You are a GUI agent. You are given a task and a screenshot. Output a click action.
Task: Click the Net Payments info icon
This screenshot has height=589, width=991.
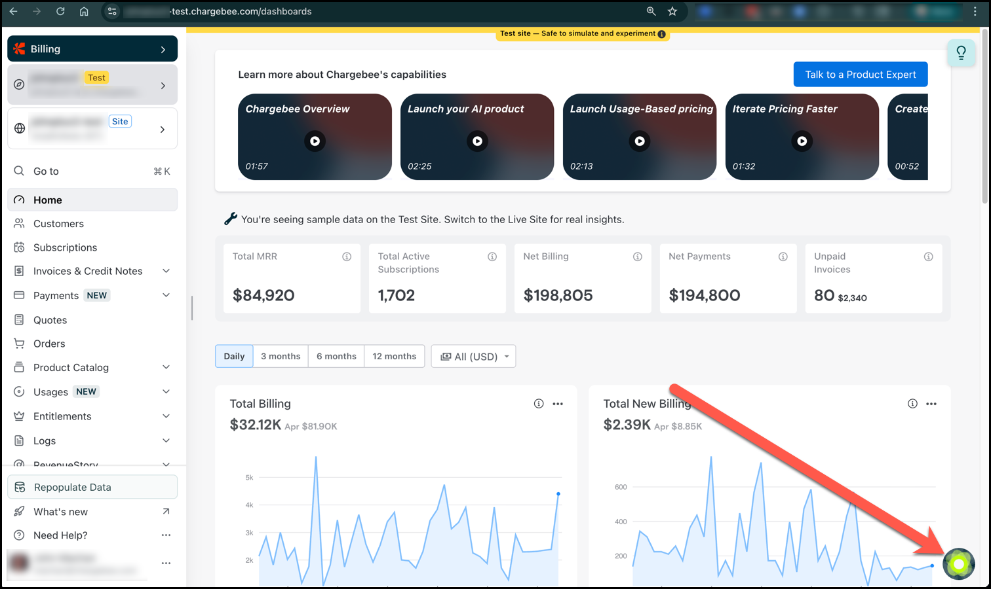783,257
